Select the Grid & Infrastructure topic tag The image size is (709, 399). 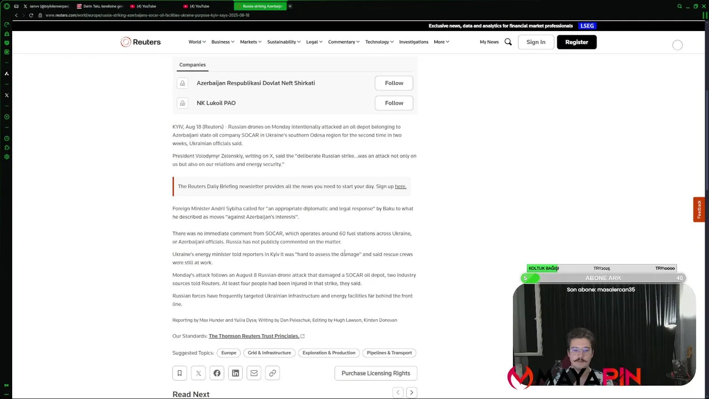(x=269, y=352)
